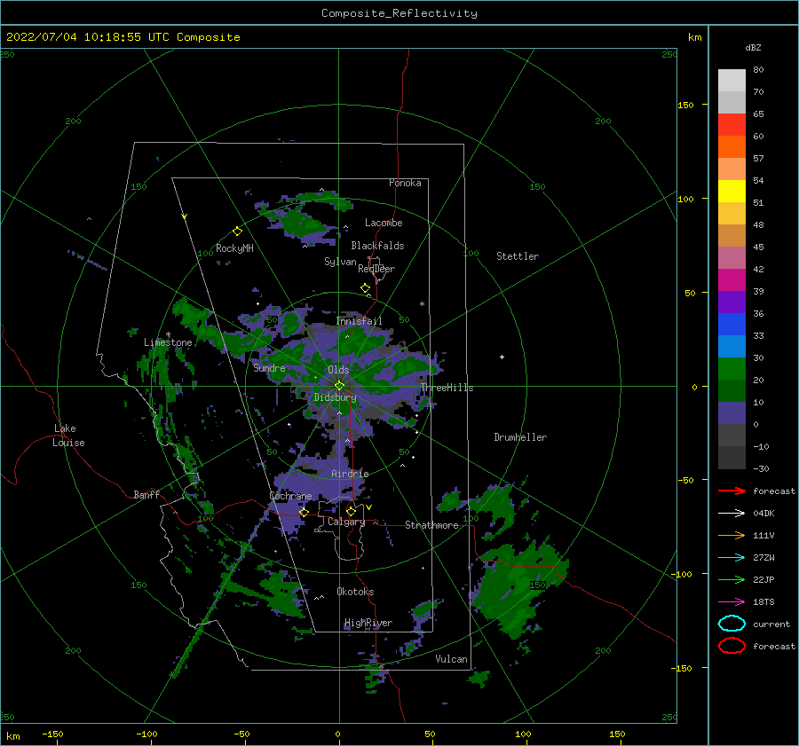Select the yellow 54-51 dBZ color swatch
The width and height of the screenshot is (799, 746).
[x=732, y=192]
